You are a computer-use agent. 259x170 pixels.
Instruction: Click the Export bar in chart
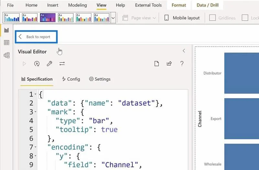[x=242, y=119]
